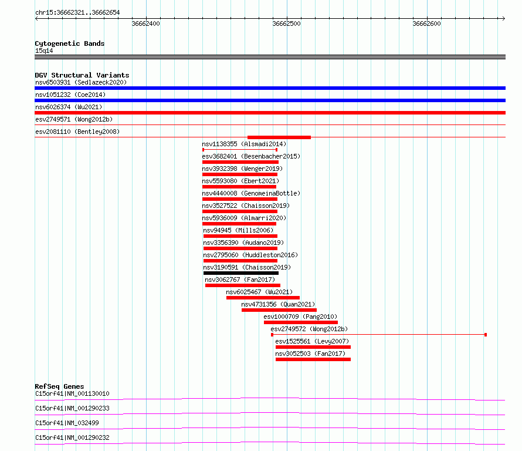The height and width of the screenshot is (451, 522).
Task: Click the 15q14 band label
Action: [44, 51]
